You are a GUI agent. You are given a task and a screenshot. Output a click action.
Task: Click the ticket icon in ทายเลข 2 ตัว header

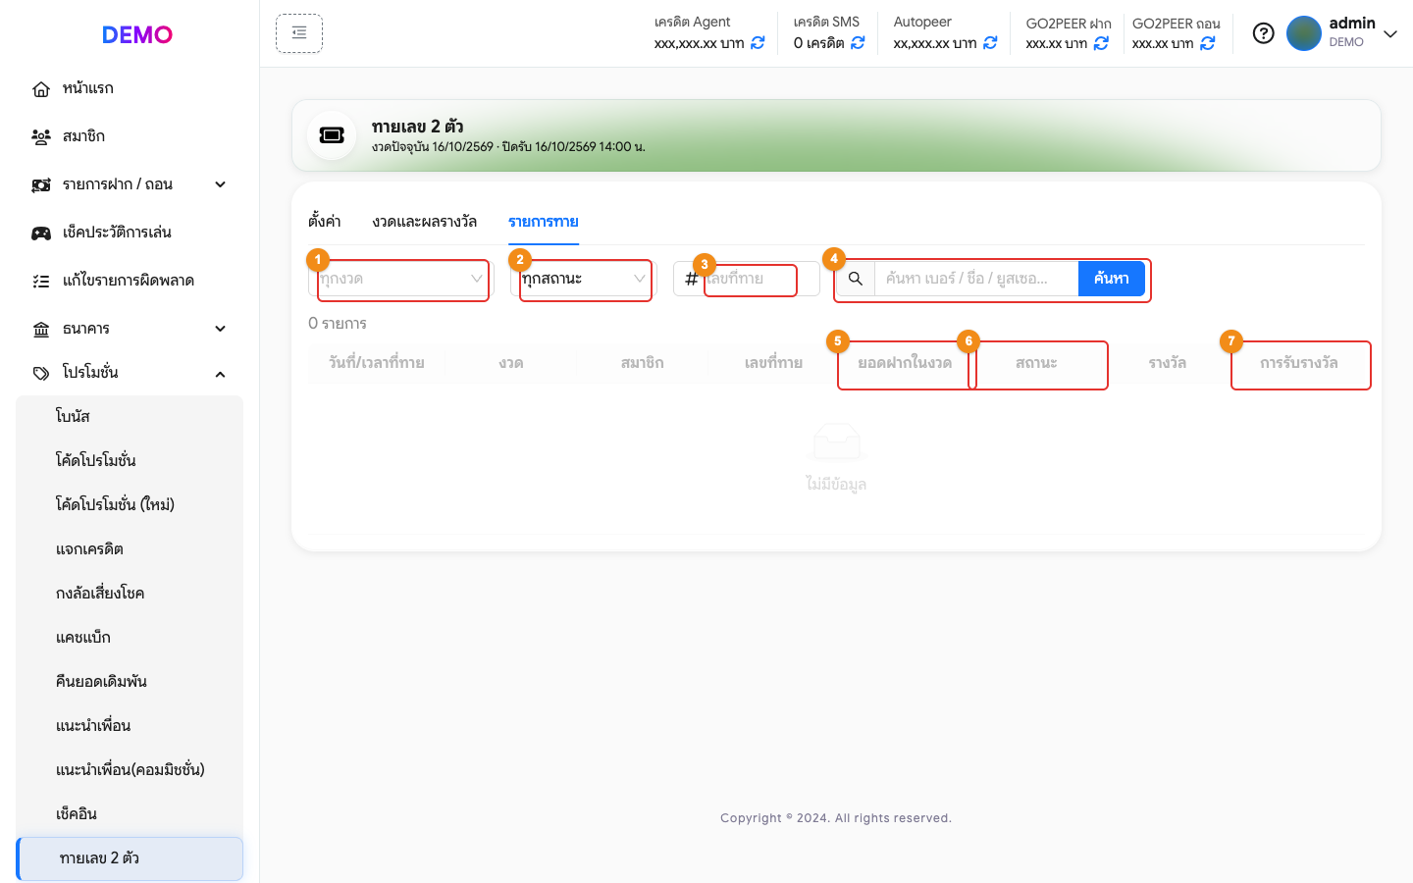point(332,135)
